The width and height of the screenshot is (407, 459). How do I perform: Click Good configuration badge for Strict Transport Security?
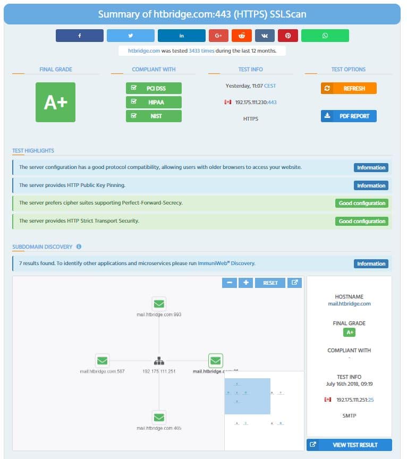coord(362,222)
